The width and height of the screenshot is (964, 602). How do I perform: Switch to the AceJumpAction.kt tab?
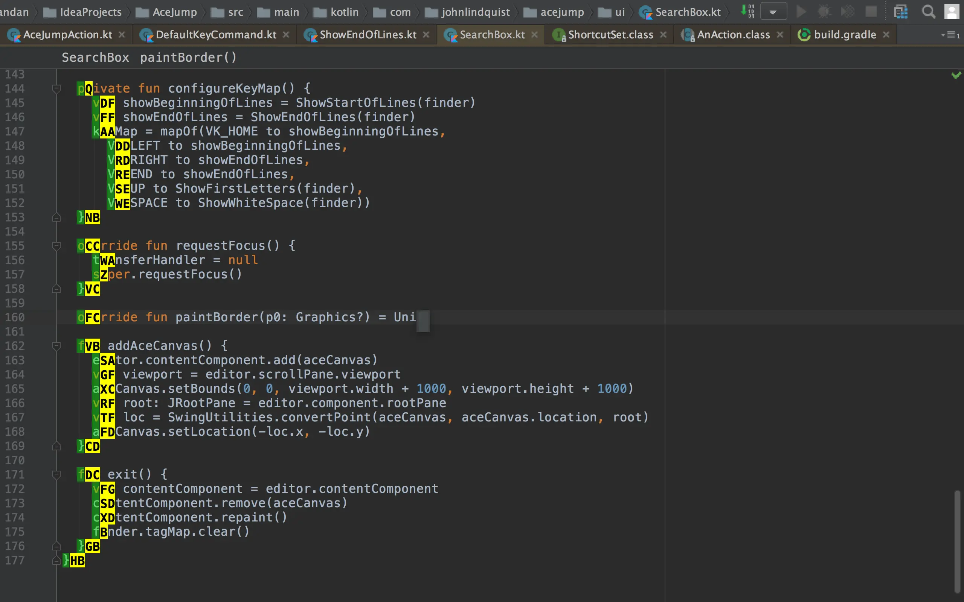[x=67, y=35]
